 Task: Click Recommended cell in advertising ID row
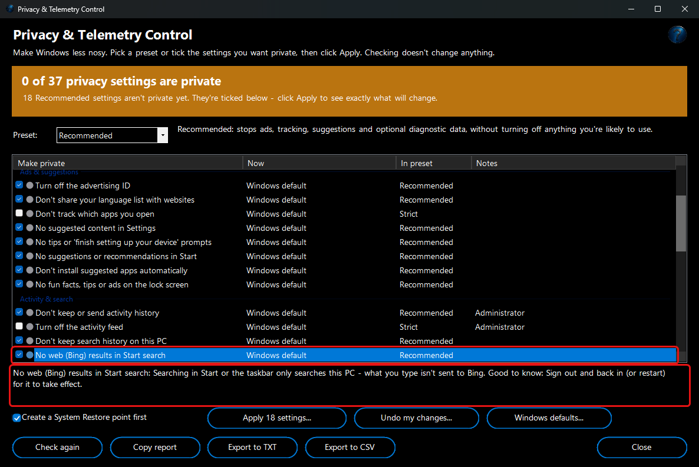click(x=426, y=186)
